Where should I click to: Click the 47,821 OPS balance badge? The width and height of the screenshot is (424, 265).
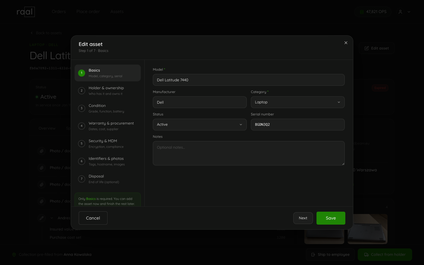click(x=373, y=12)
